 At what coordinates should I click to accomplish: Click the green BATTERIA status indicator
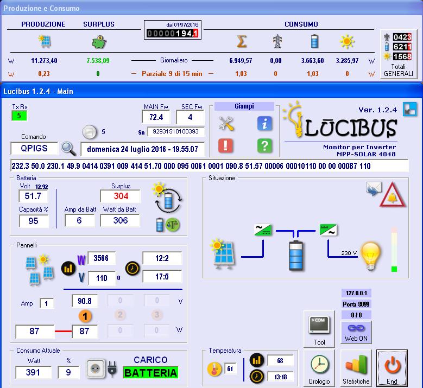coord(150,373)
